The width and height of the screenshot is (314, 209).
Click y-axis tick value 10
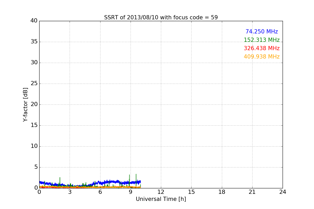(34, 146)
